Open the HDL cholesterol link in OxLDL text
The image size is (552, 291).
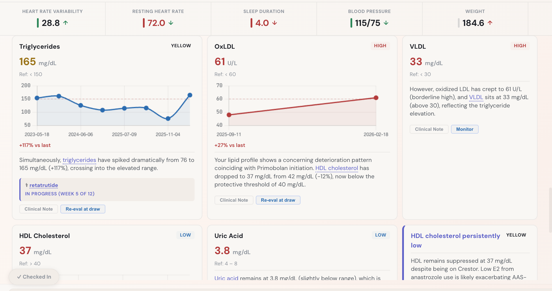point(336,168)
